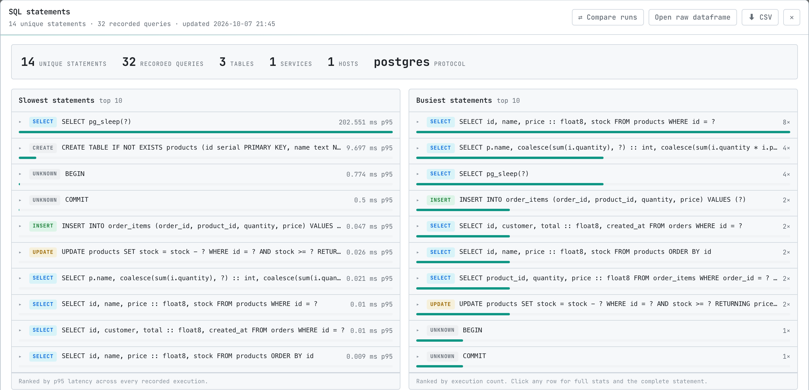Click the yellow UPDATE badge in Busiest statements
Image resolution: width=809 pixels, height=390 pixels.
click(440, 304)
